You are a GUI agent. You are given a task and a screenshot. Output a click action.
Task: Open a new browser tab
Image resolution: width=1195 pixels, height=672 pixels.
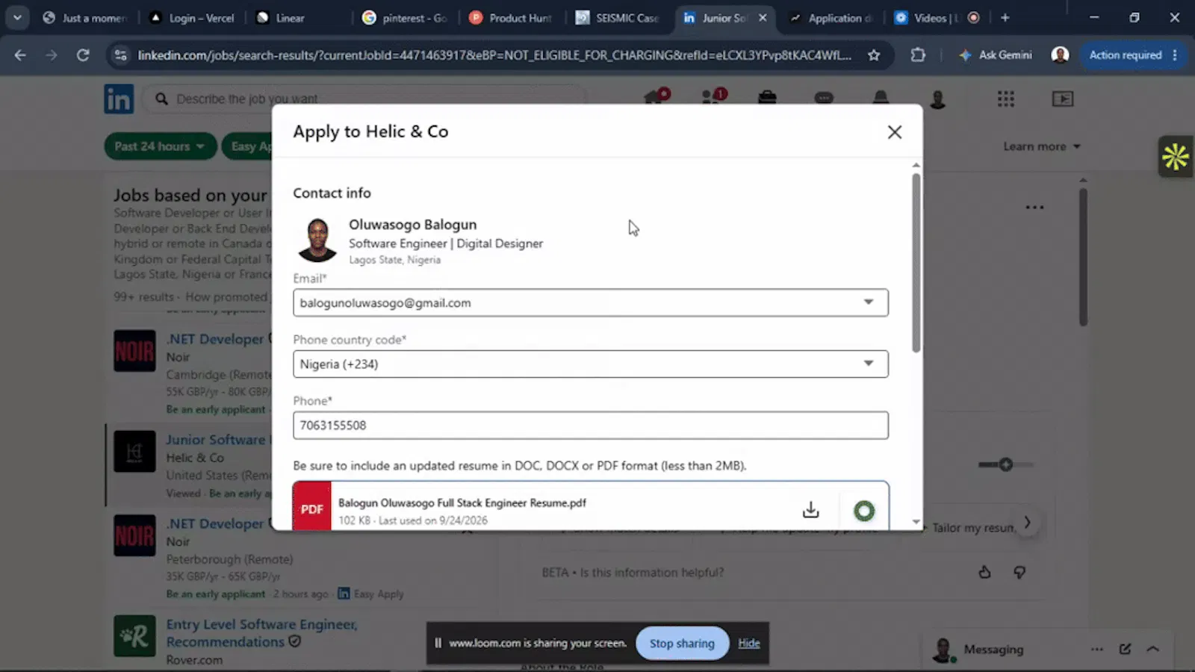pyautogui.click(x=1005, y=18)
